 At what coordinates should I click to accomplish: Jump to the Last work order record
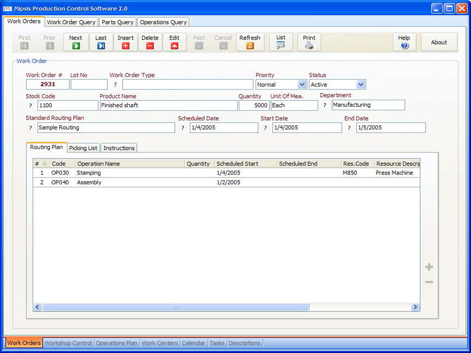101,42
